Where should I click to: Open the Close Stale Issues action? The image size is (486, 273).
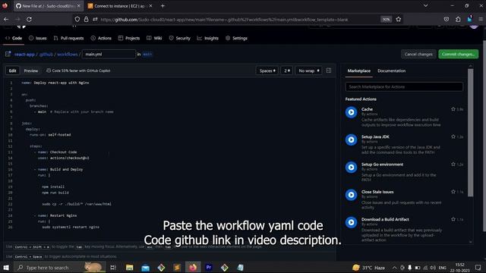[377, 192]
